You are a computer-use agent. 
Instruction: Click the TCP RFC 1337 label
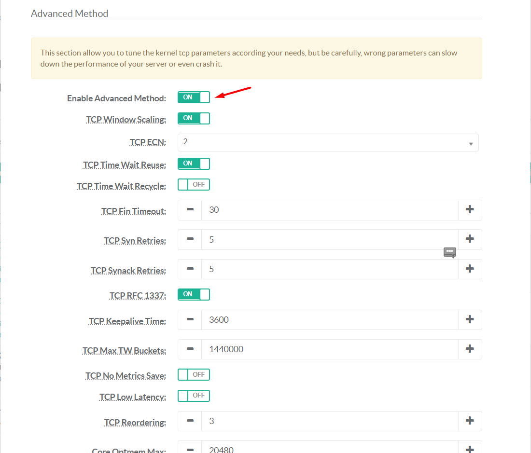(x=138, y=295)
